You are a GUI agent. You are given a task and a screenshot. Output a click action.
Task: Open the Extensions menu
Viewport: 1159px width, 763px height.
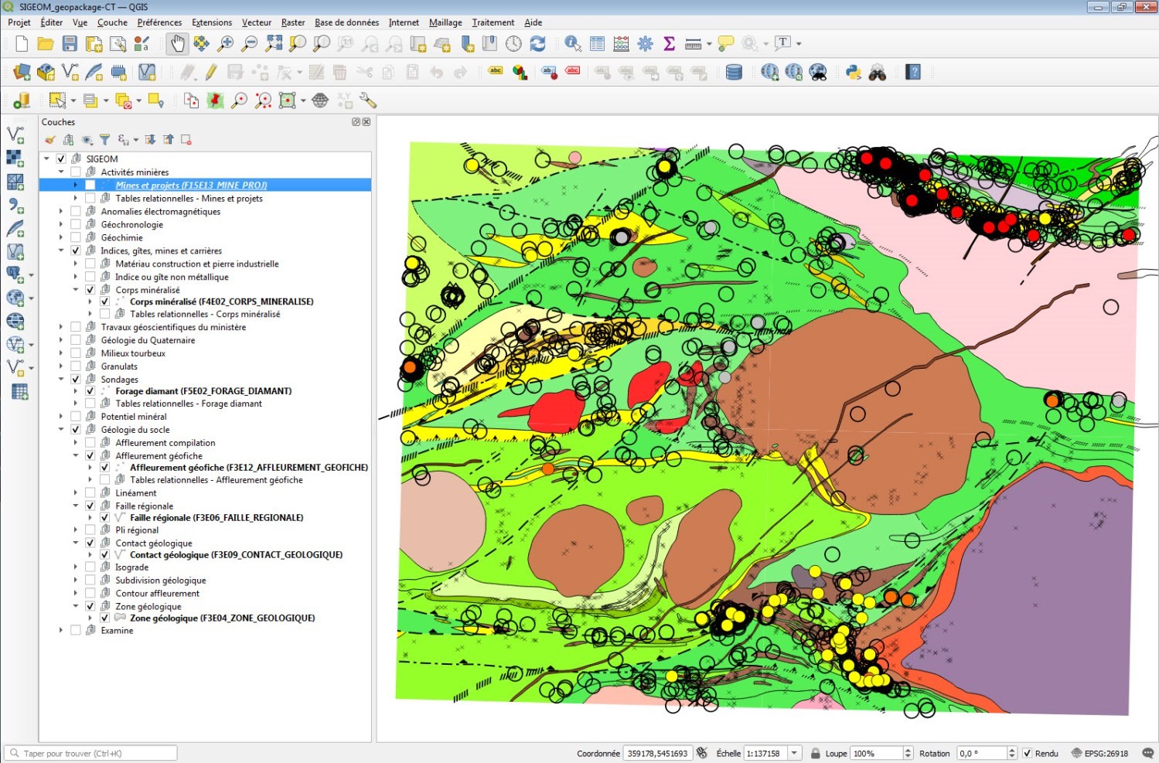coord(212,22)
